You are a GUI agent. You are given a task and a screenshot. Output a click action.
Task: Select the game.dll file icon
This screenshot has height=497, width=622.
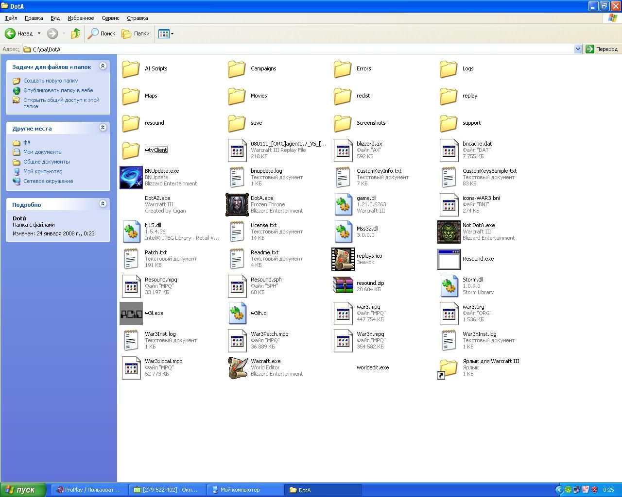click(x=343, y=204)
